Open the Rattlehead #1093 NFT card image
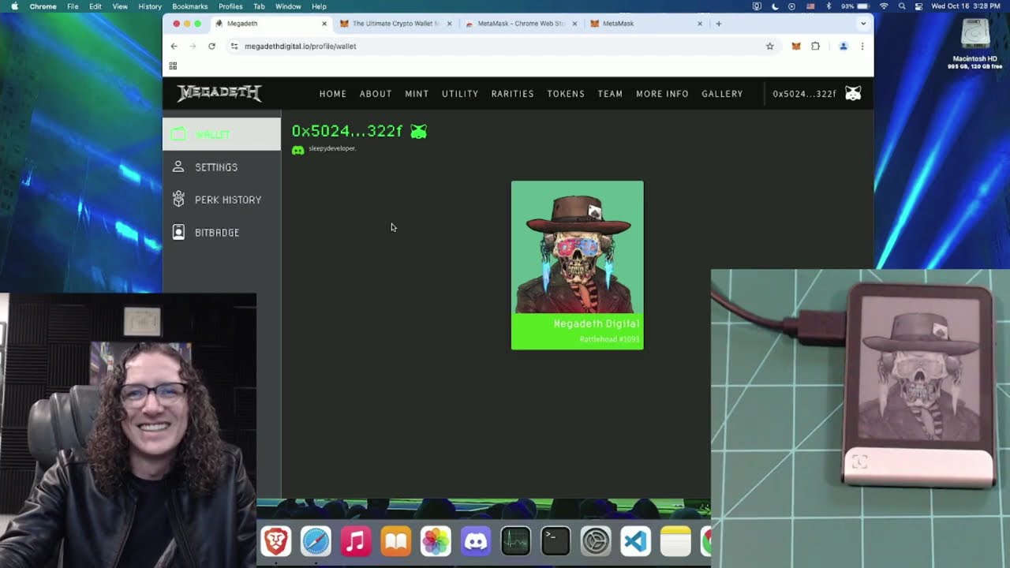Screen dimensions: 1010x568 tap(578, 247)
